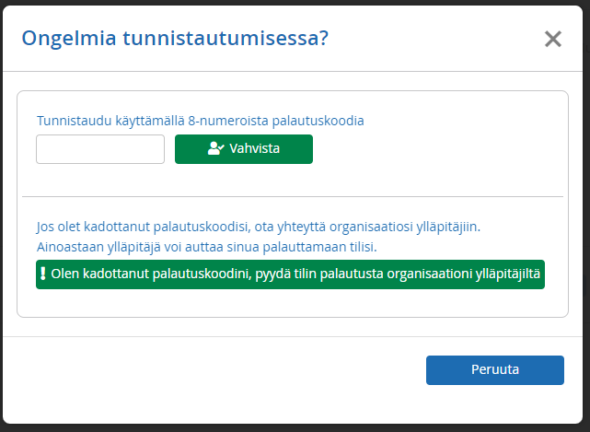590x432 pixels.
Task: Click the user-check icon on Vahvista button
Action: click(x=216, y=148)
